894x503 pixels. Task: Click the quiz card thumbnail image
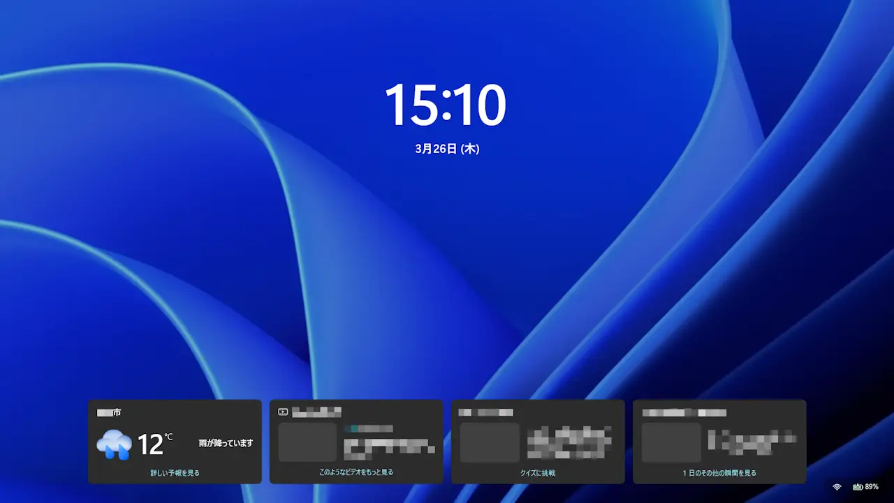[490, 440]
